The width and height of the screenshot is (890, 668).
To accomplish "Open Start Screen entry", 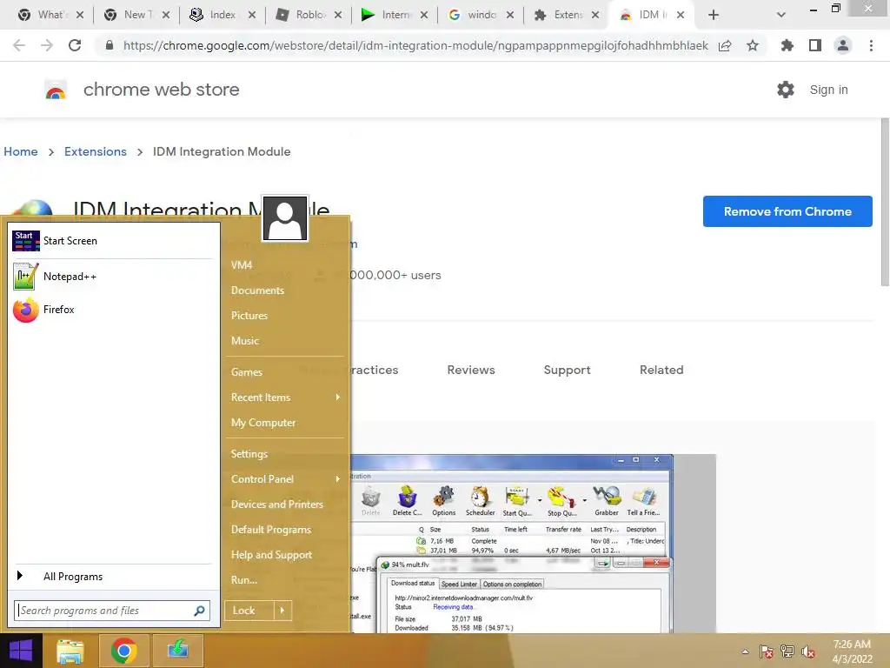I will pyautogui.click(x=112, y=241).
